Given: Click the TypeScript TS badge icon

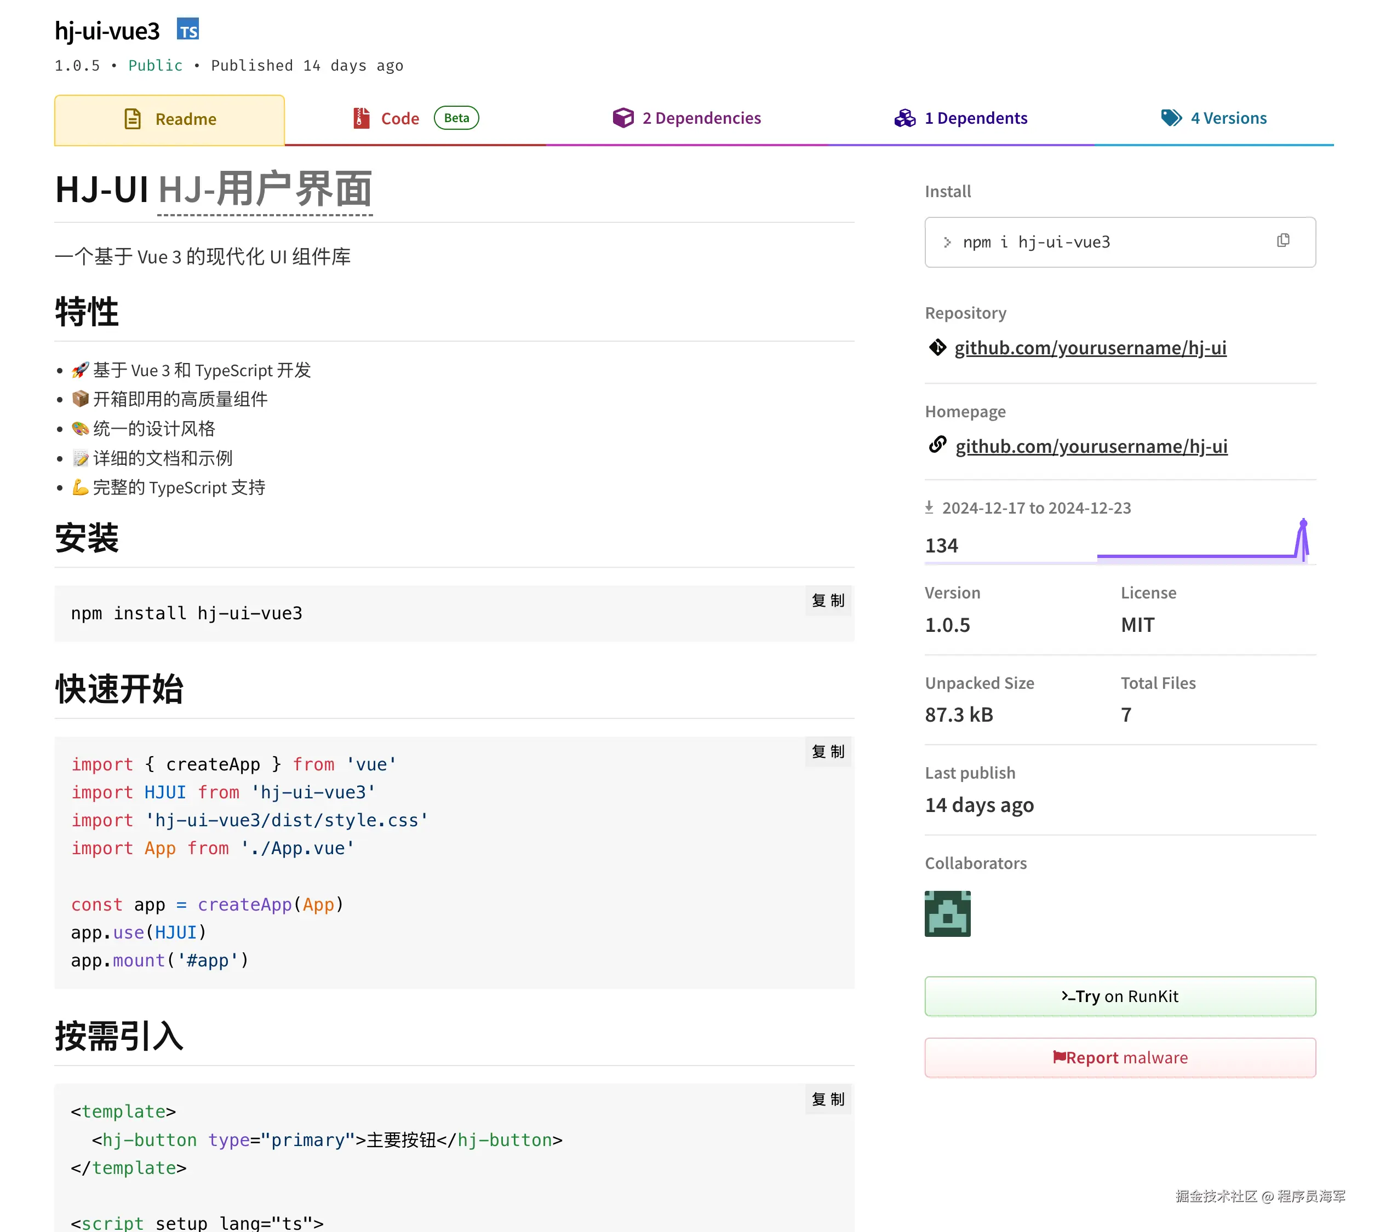Looking at the screenshot, I should [x=187, y=30].
